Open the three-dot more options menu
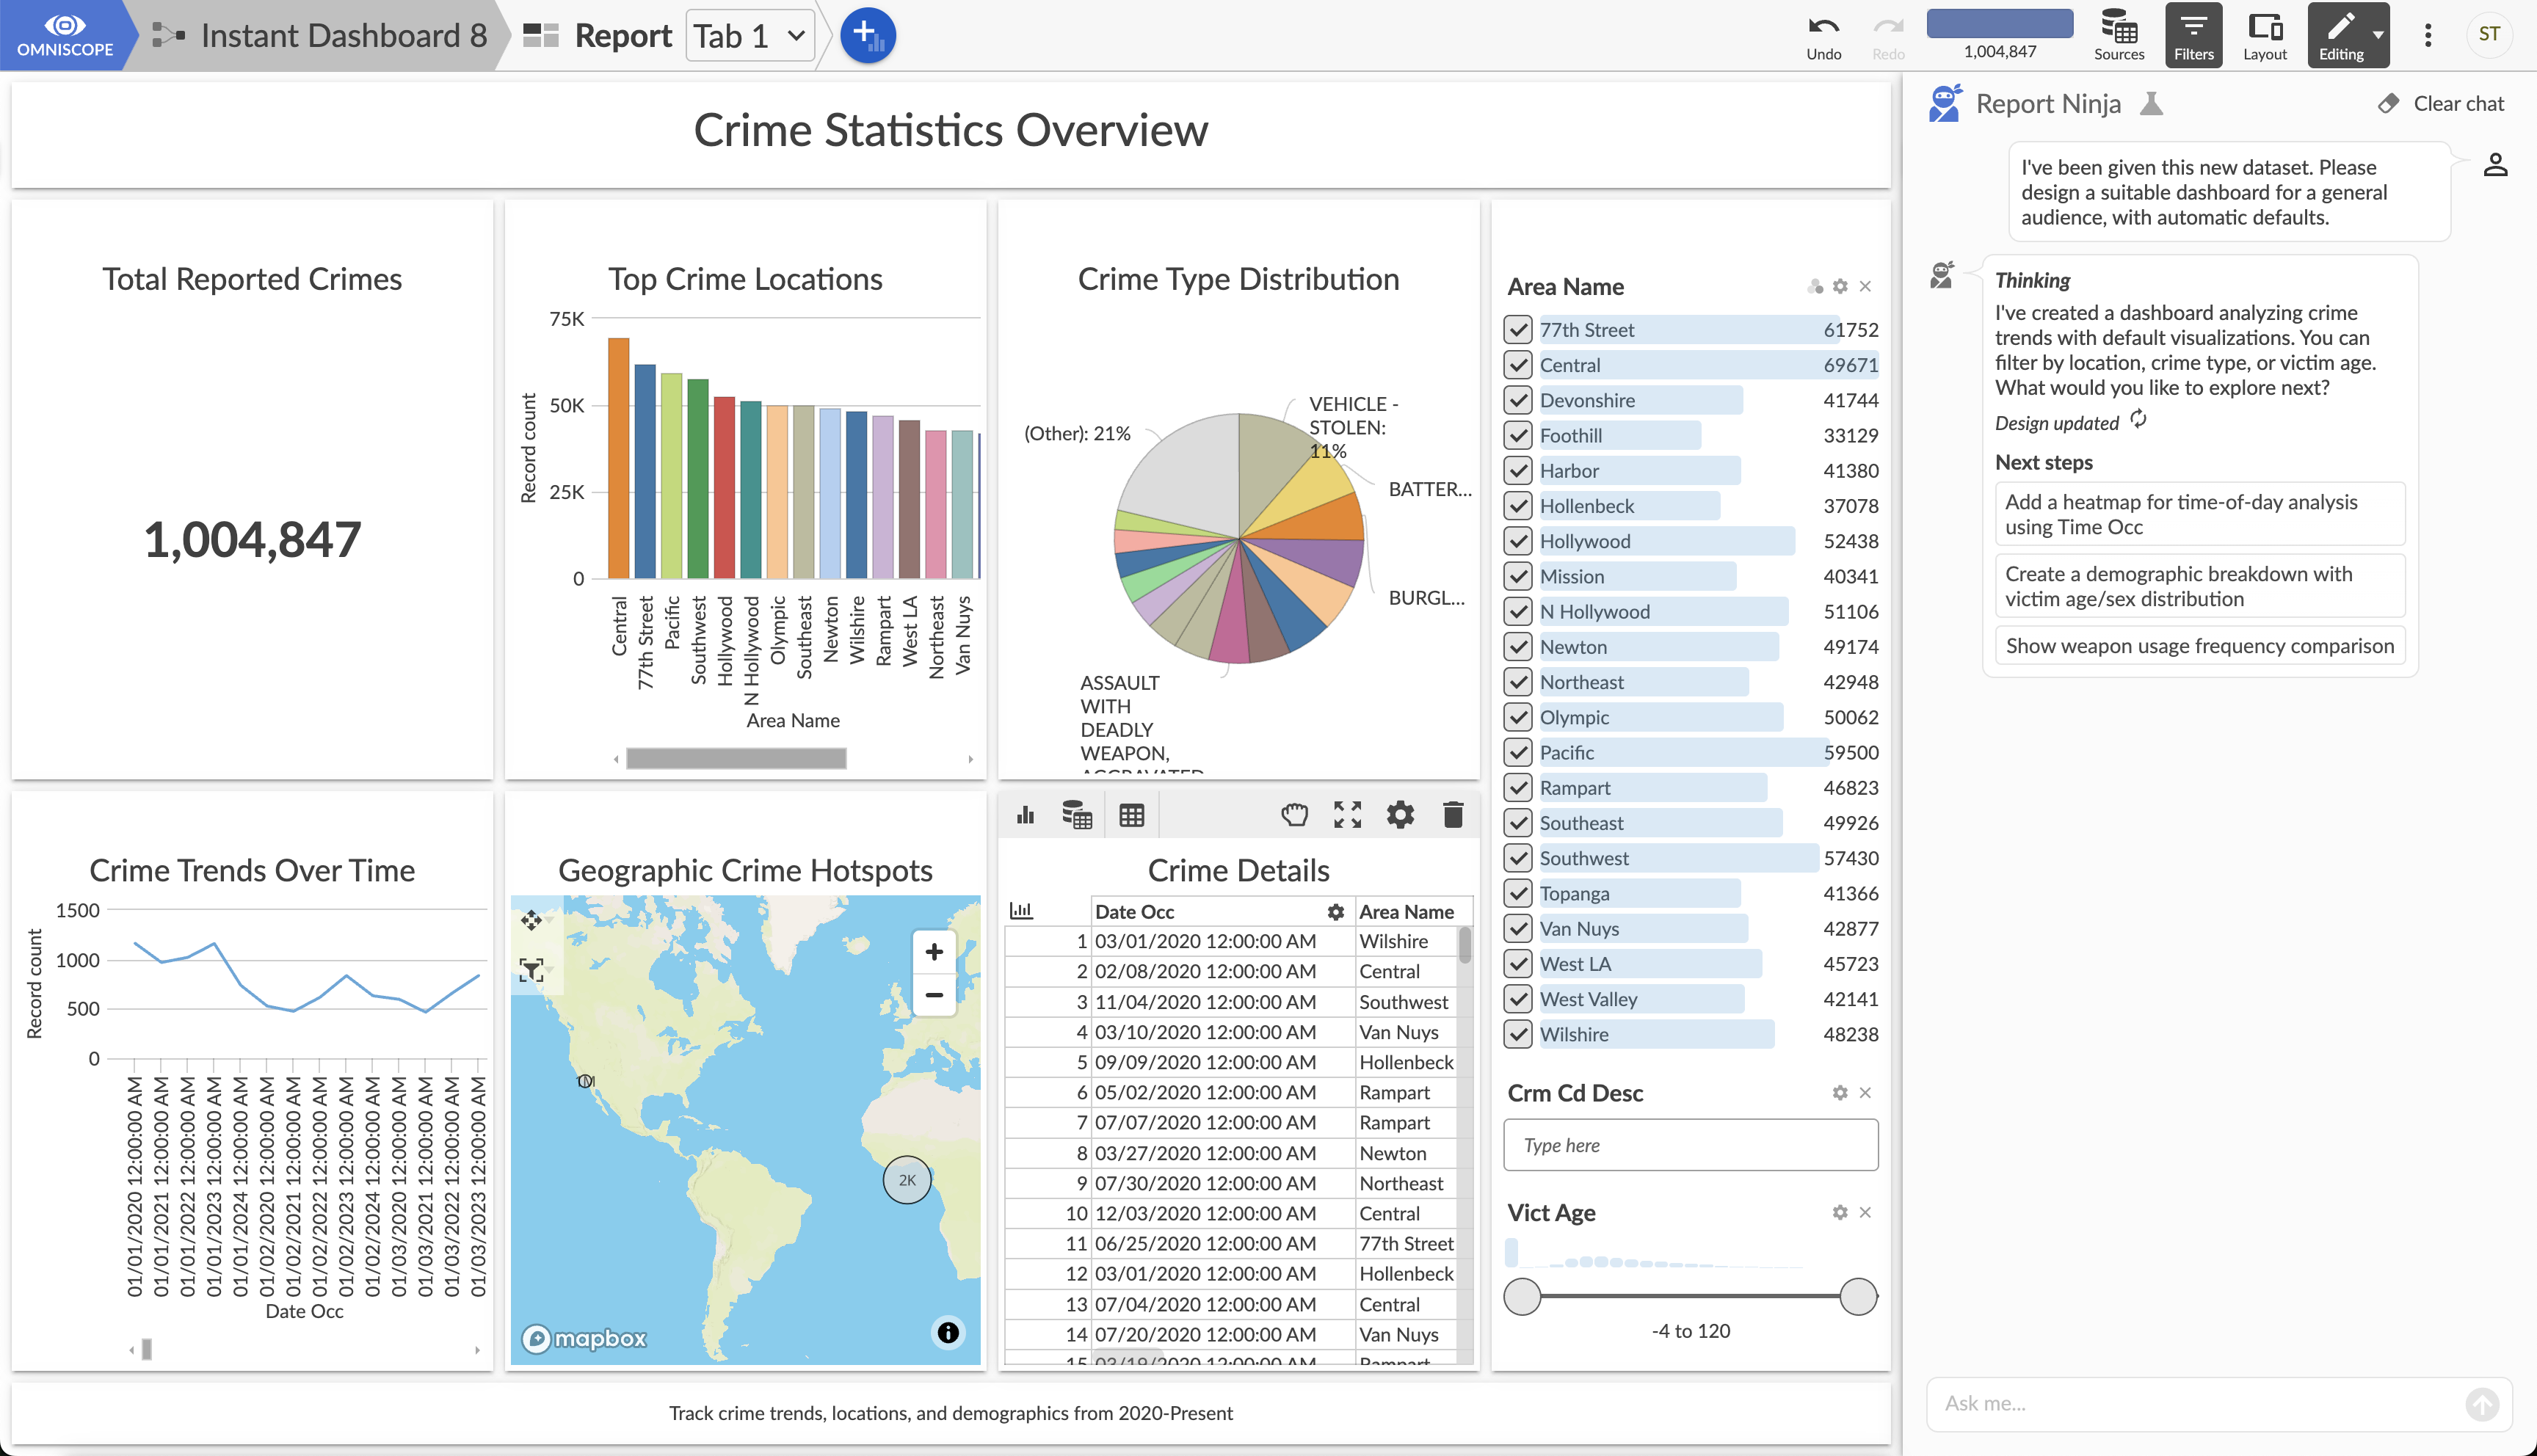 [x=2427, y=36]
